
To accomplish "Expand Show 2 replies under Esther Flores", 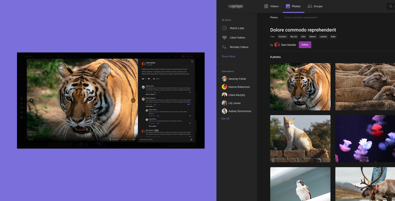I will coord(151,94).
